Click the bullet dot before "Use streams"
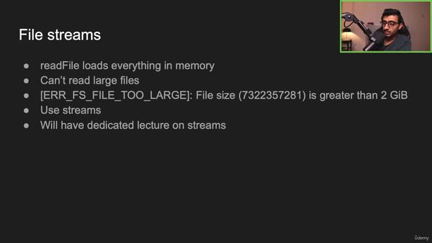Viewport: 432px width, 243px height. pos(26,111)
